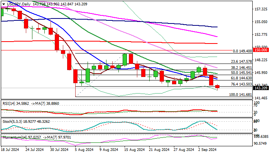Image resolution: width=270 pixels, height=154 pixels.
Task: Click the 15 Aug 2024 date marker
Action: 134,150
